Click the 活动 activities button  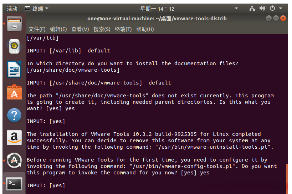click(12, 9)
